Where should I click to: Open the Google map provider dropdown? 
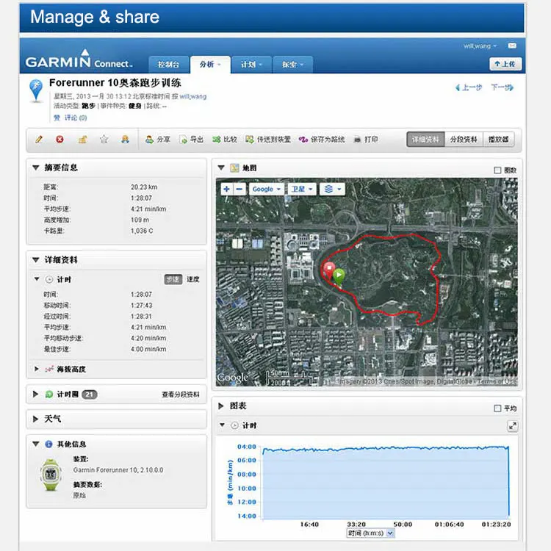click(267, 189)
